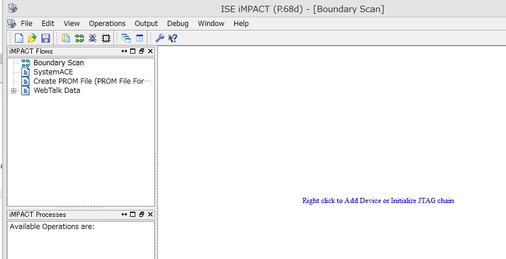Click the New Project toolbar icon

pyautogui.click(x=19, y=38)
